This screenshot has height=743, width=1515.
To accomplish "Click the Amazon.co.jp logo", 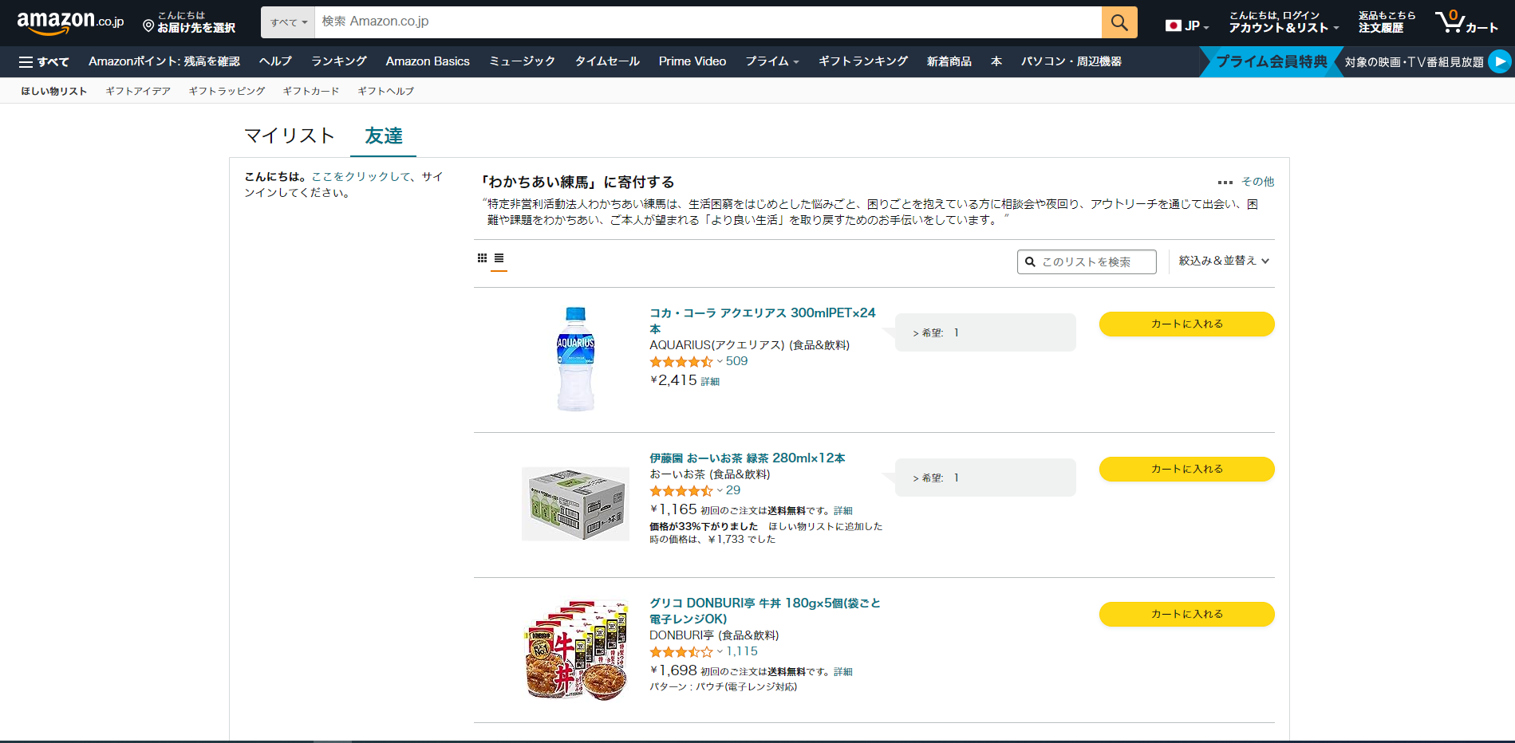I will [x=70, y=22].
